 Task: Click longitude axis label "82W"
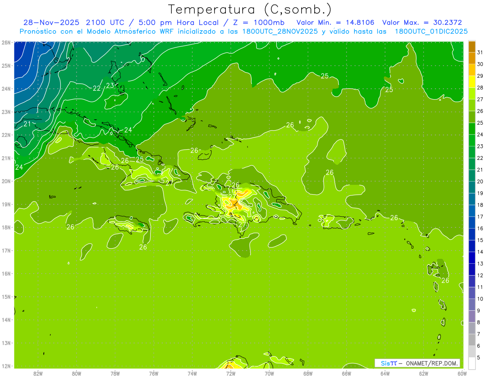[x=38, y=373]
